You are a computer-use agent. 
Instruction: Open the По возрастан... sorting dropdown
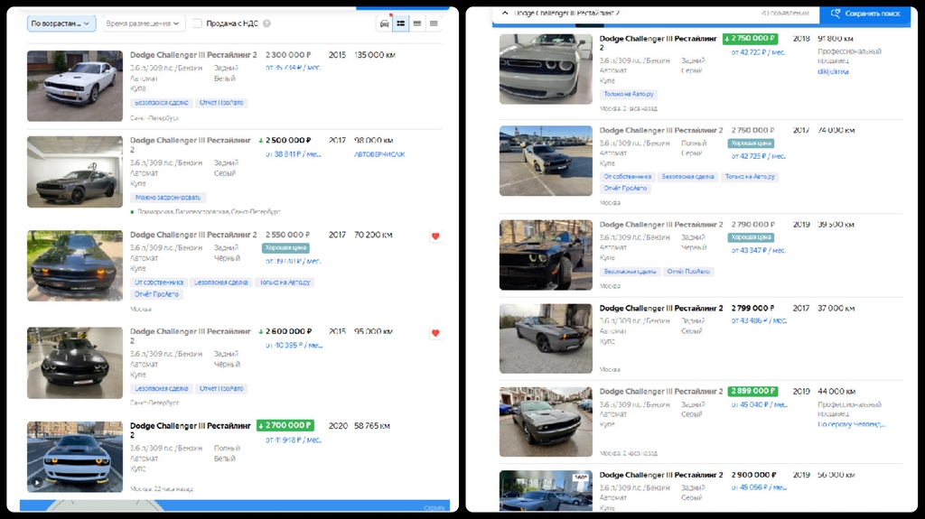(61, 23)
